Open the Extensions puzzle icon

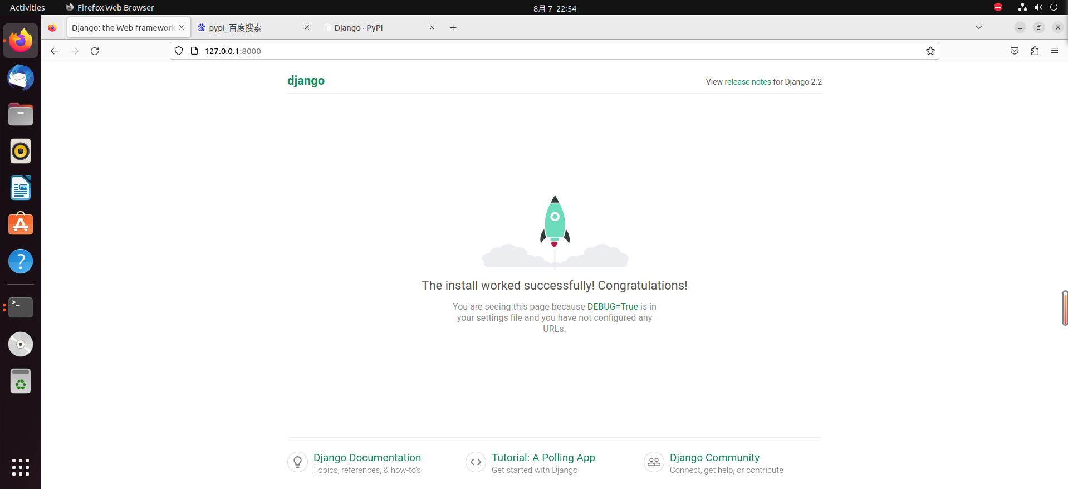[1035, 51]
